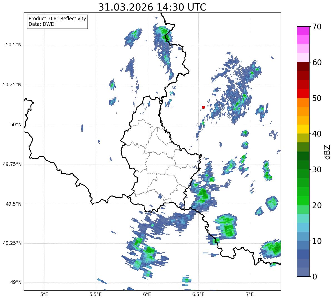334x300 pixels.
Task: Click the magenta top segment of colorbar
Action: coord(303,31)
